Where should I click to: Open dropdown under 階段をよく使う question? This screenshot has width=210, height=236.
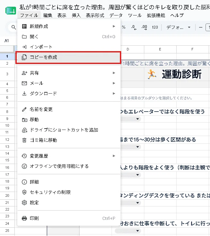click(138, 175)
